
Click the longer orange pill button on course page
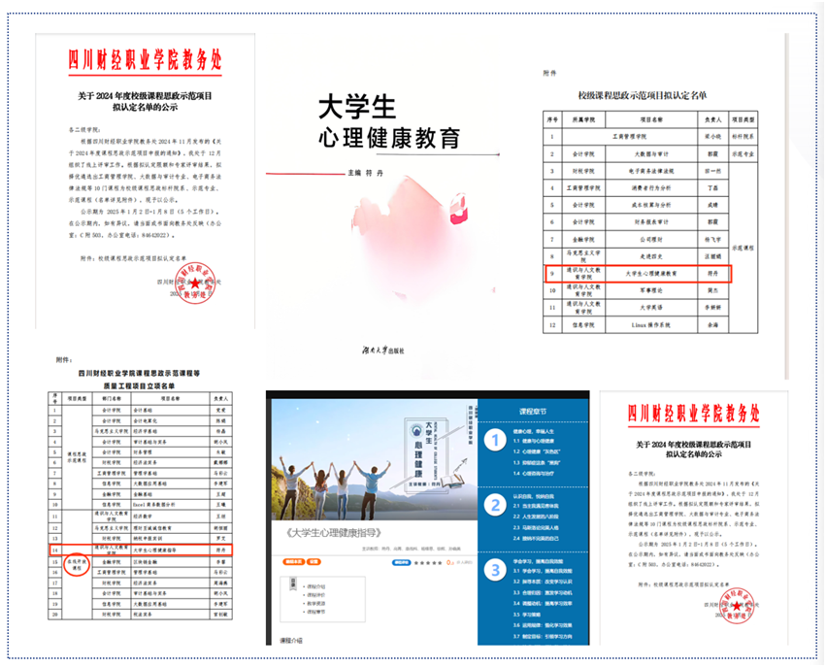pyautogui.click(x=294, y=561)
